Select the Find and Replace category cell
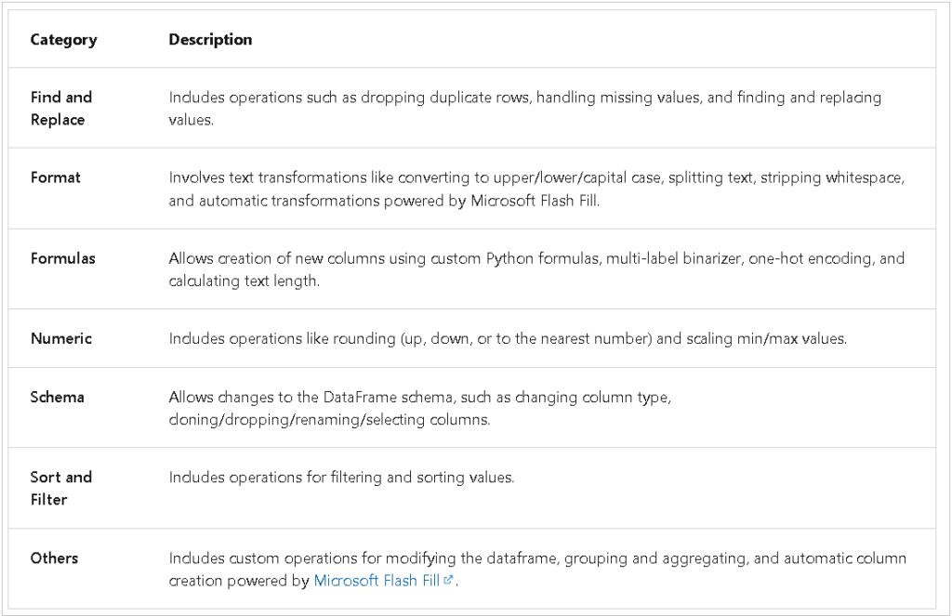952x616 pixels. click(x=61, y=108)
